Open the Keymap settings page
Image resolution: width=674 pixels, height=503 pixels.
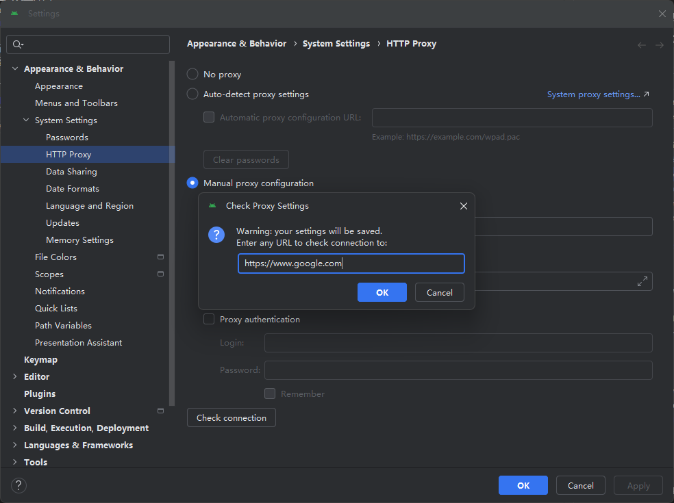[40, 360]
